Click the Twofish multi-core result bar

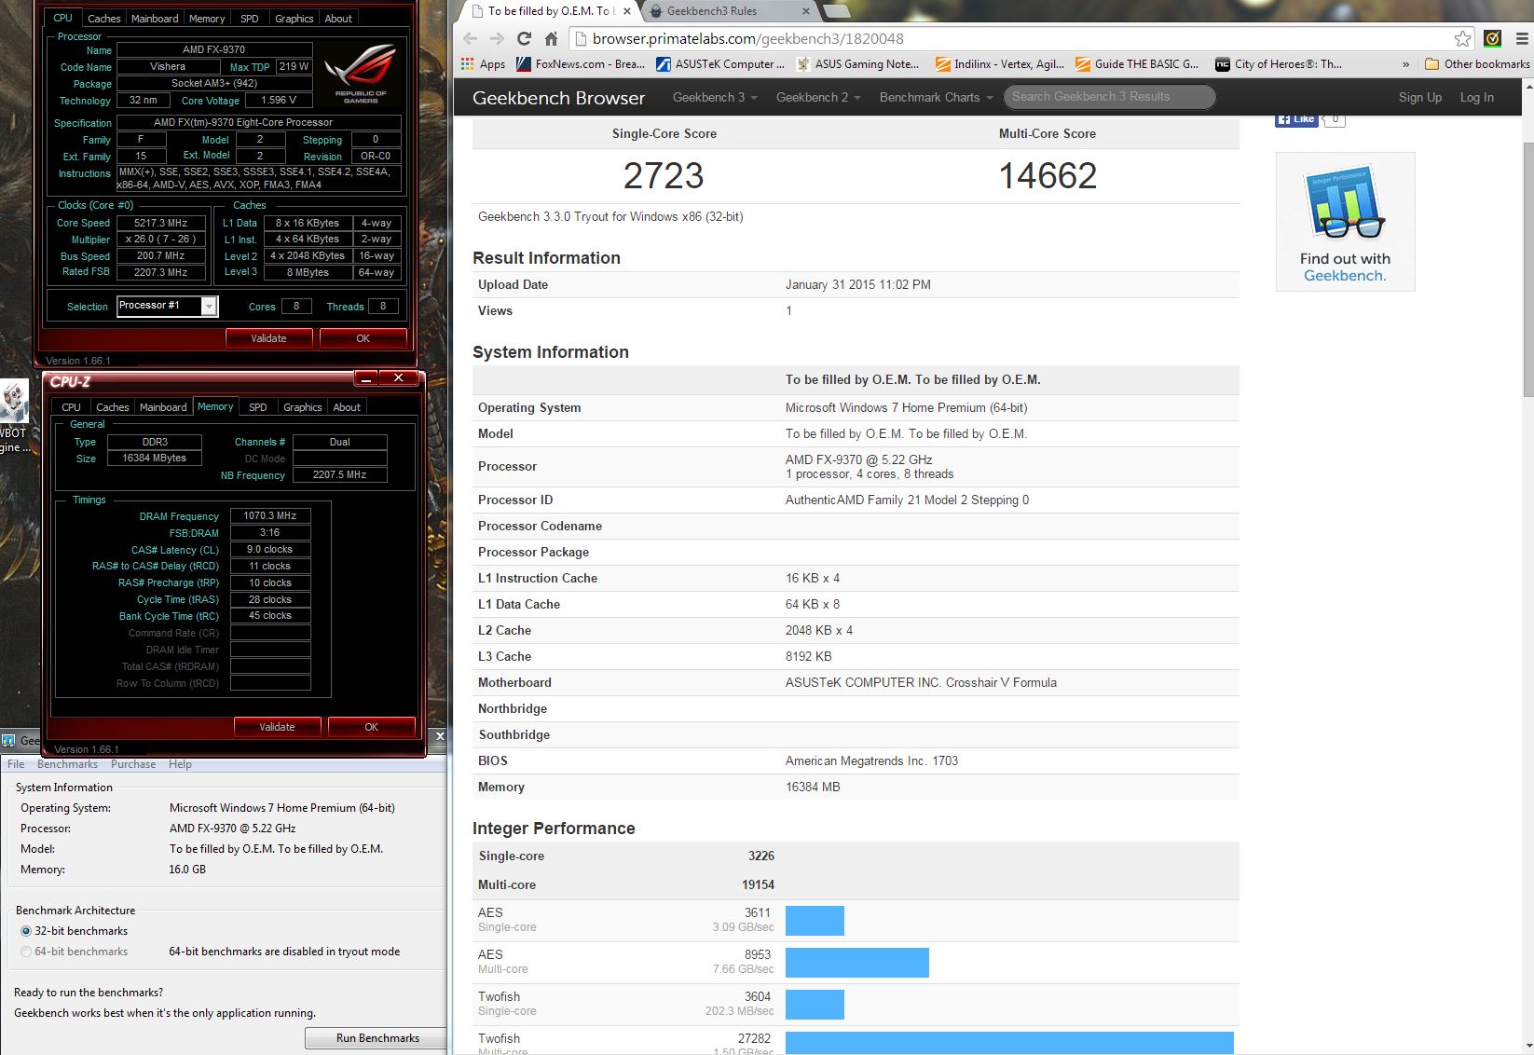[1009, 1043]
